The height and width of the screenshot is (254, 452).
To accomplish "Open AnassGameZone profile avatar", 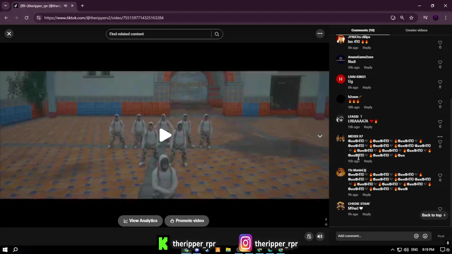I will pyautogui.click(x=340, y=59).
